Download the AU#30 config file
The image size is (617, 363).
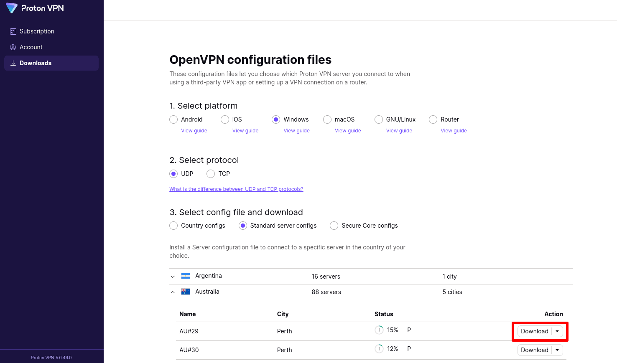(534, 350)
